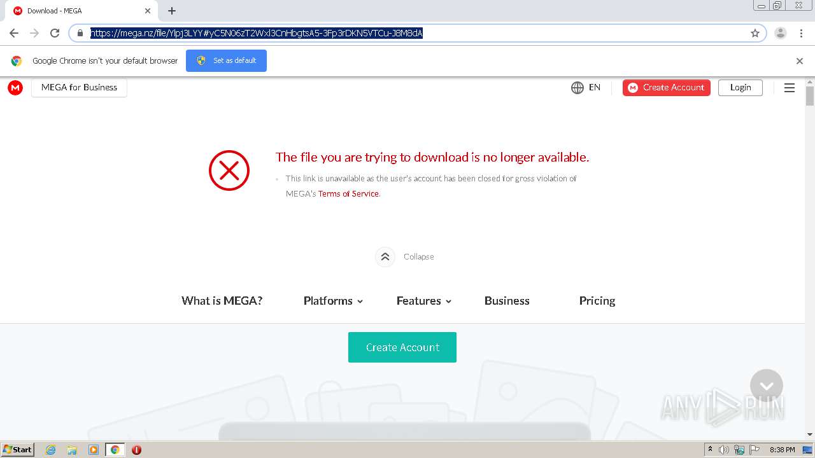Close the Download - MEGA tab
815x458 pixels.
pyautogui.click(x=148, y=11)
